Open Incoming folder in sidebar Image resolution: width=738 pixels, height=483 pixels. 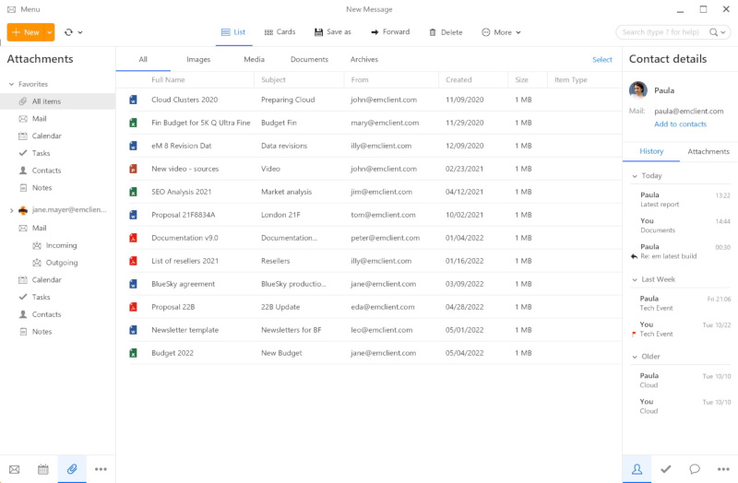click(61, 245)
